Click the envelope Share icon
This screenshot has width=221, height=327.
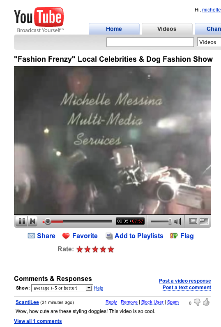click(x=31, y=236)
